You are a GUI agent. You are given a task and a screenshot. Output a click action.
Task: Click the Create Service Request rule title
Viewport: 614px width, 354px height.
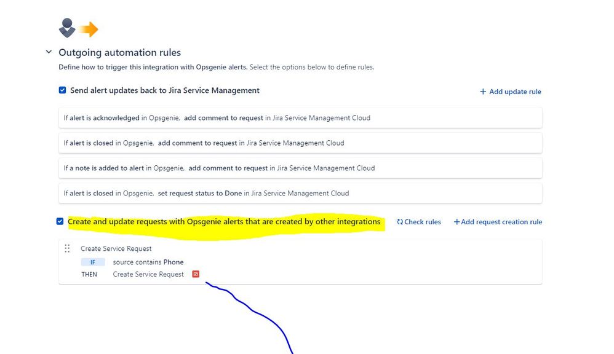pyautogui.click(x=116, y=248)
